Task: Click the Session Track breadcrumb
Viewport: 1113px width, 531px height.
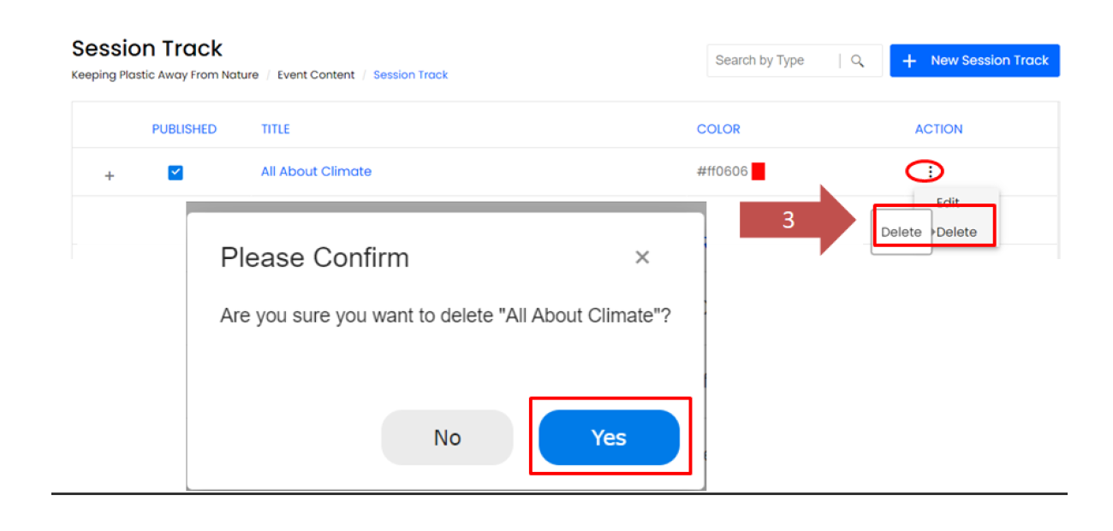Action: 411,75
